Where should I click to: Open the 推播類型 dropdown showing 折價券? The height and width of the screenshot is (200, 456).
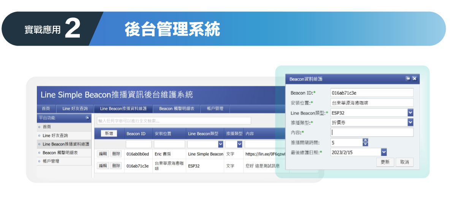tap(410, 122)
